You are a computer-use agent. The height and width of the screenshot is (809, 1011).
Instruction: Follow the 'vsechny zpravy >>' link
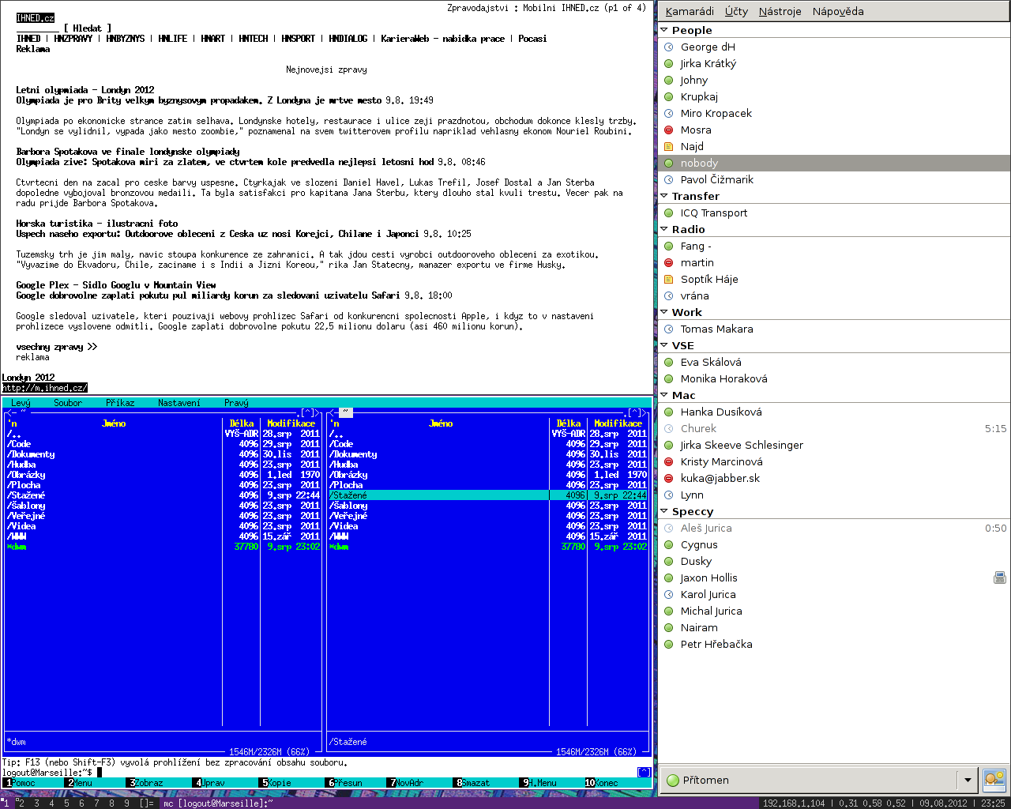[x=56, y=347]
